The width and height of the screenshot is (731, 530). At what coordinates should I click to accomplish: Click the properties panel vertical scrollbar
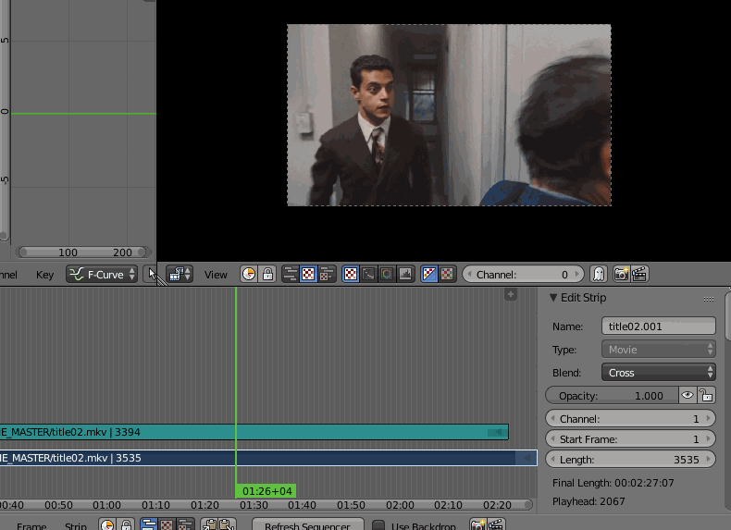(x=728, y=314)
